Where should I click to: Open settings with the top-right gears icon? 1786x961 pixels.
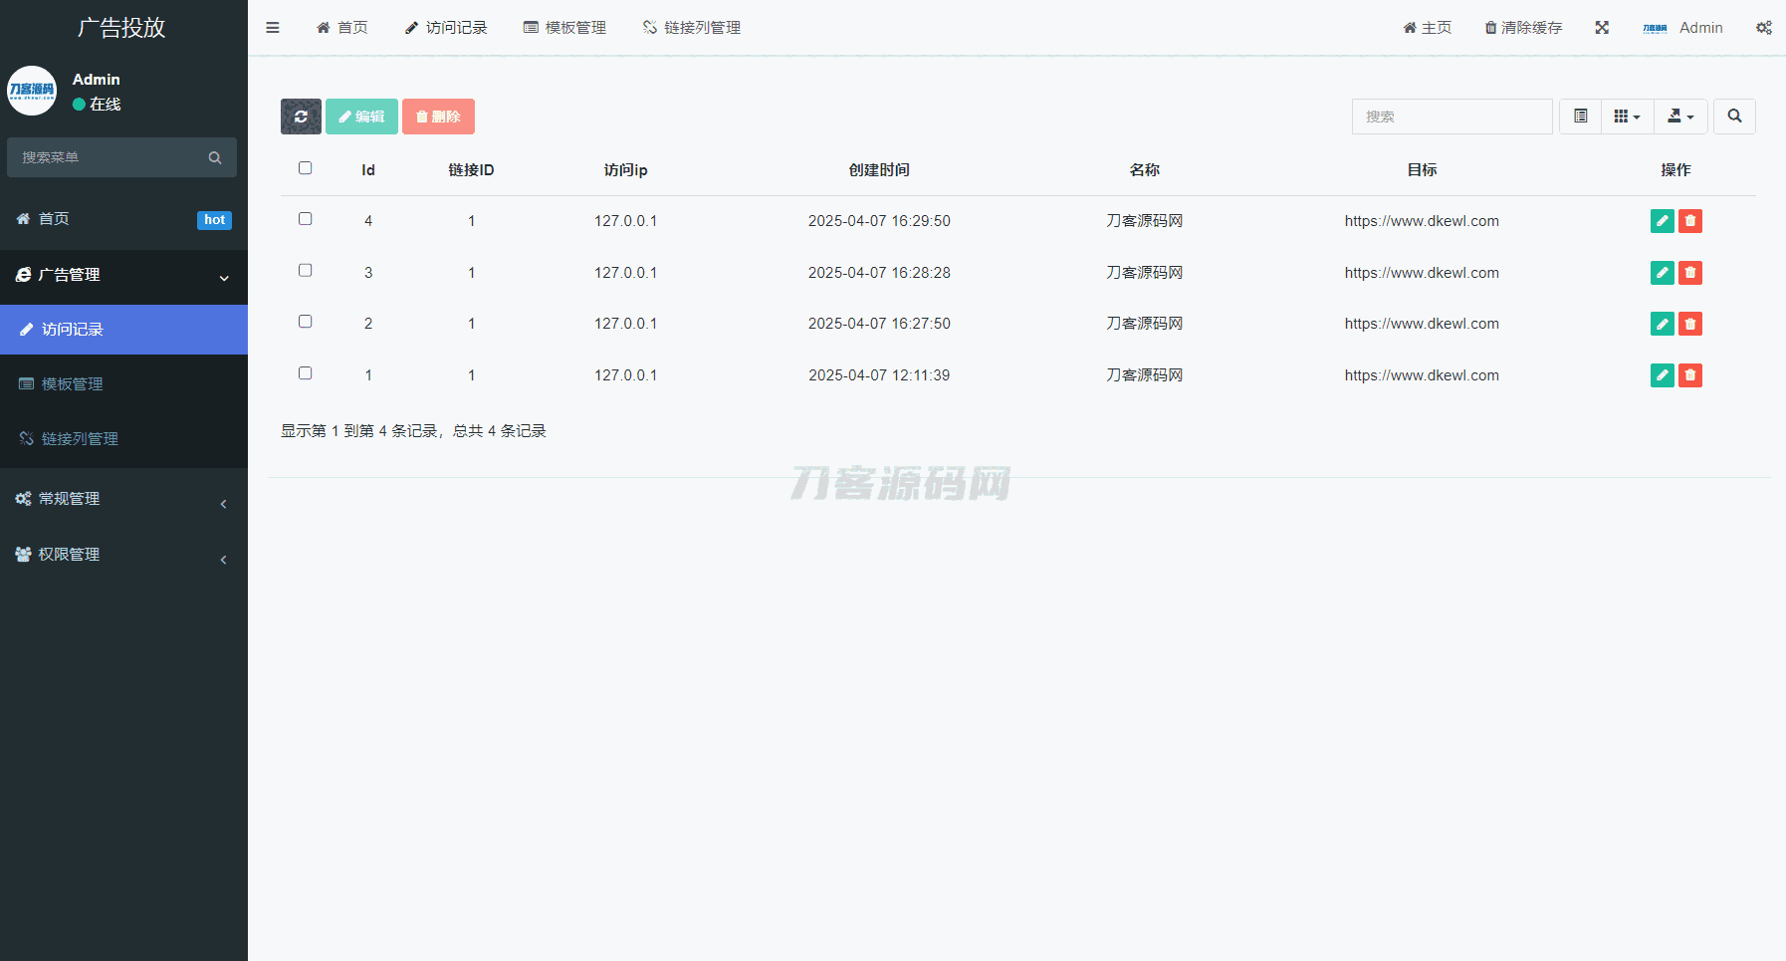pos(1763,28)
